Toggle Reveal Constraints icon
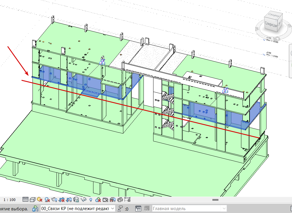 pyautogui.click(x=127, y=200)
